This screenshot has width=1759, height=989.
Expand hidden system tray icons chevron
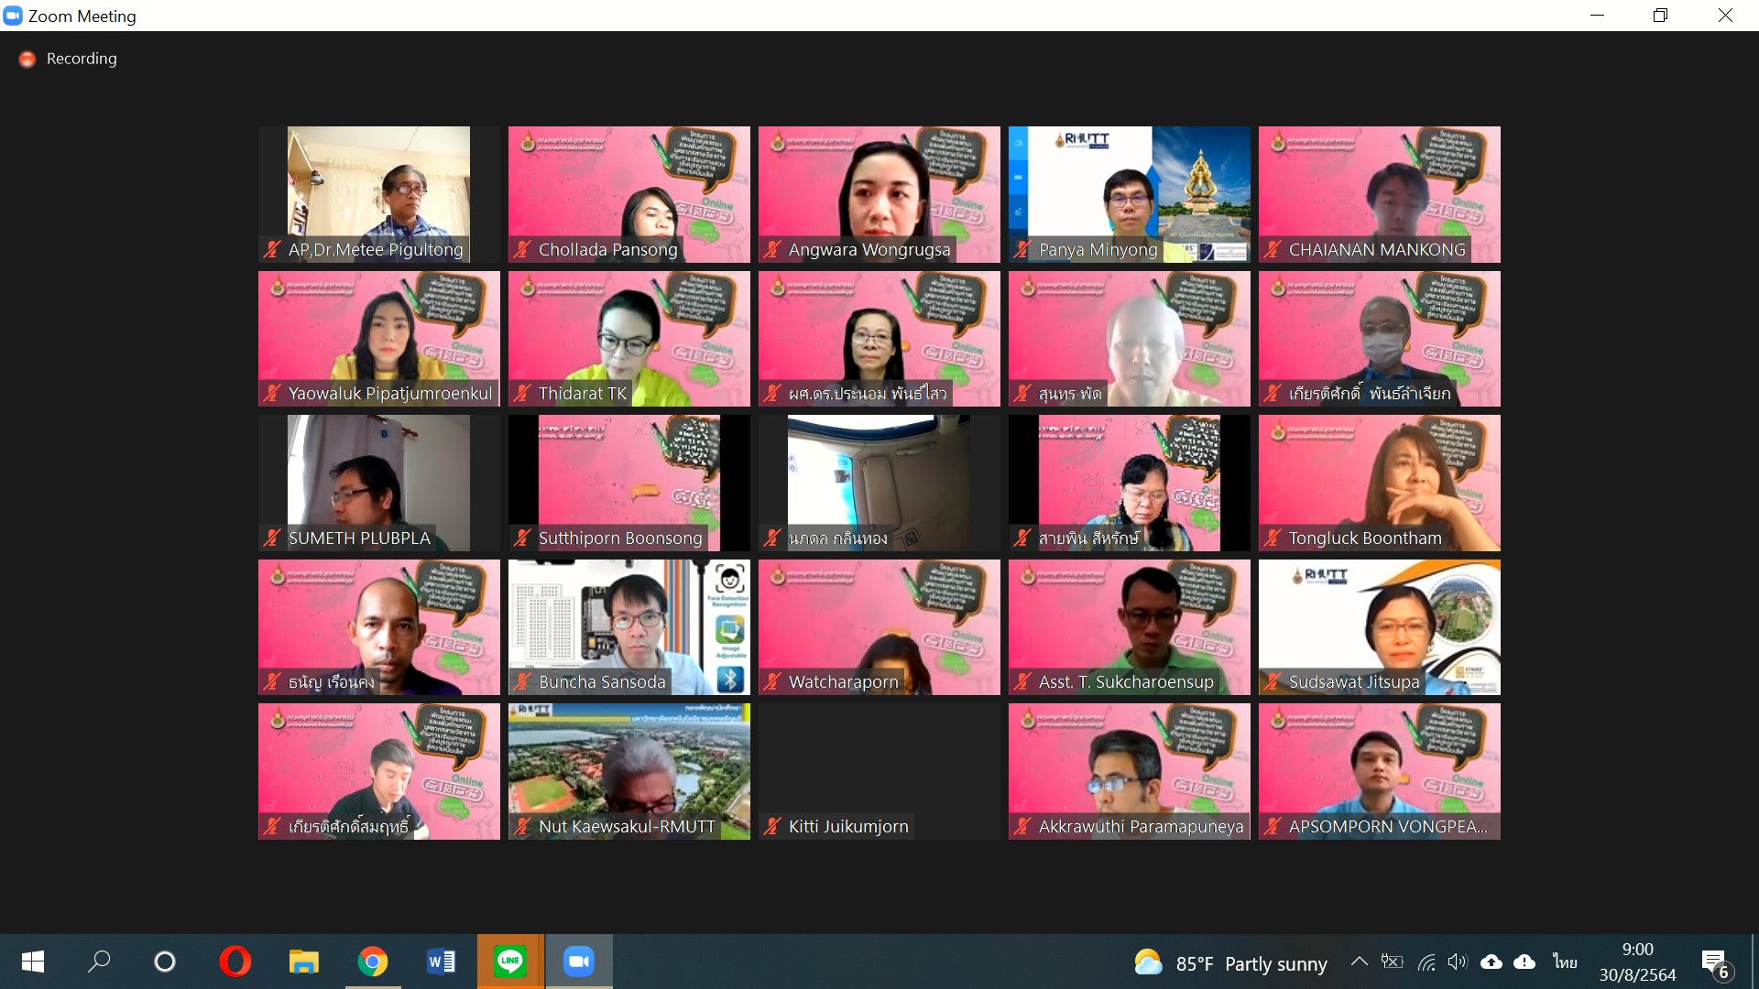[1359, 962]
